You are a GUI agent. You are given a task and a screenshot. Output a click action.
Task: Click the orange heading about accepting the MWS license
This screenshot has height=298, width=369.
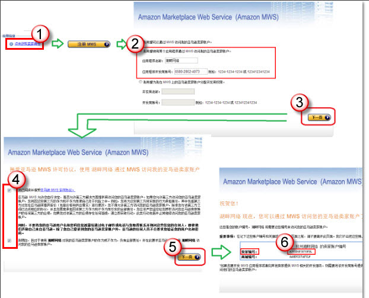[105, 169]
